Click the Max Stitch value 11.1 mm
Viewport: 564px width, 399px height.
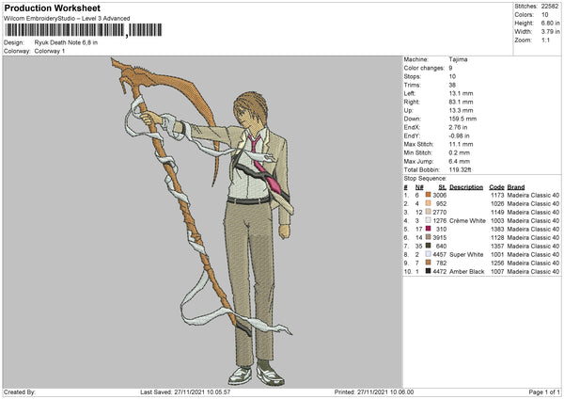pos(461,144)
